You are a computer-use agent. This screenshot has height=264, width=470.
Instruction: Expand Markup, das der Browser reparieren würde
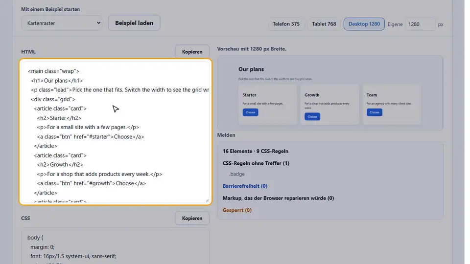pyautogui.click(x=278, y=198)
